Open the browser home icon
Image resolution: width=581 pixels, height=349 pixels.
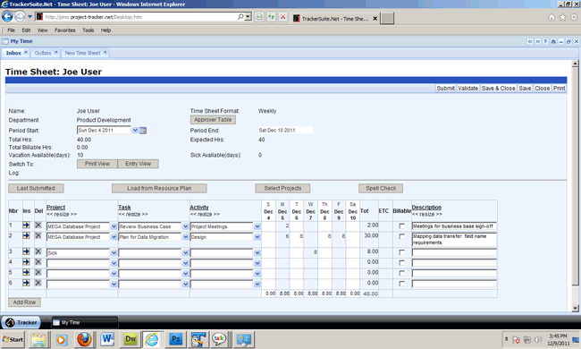(552, 17)
